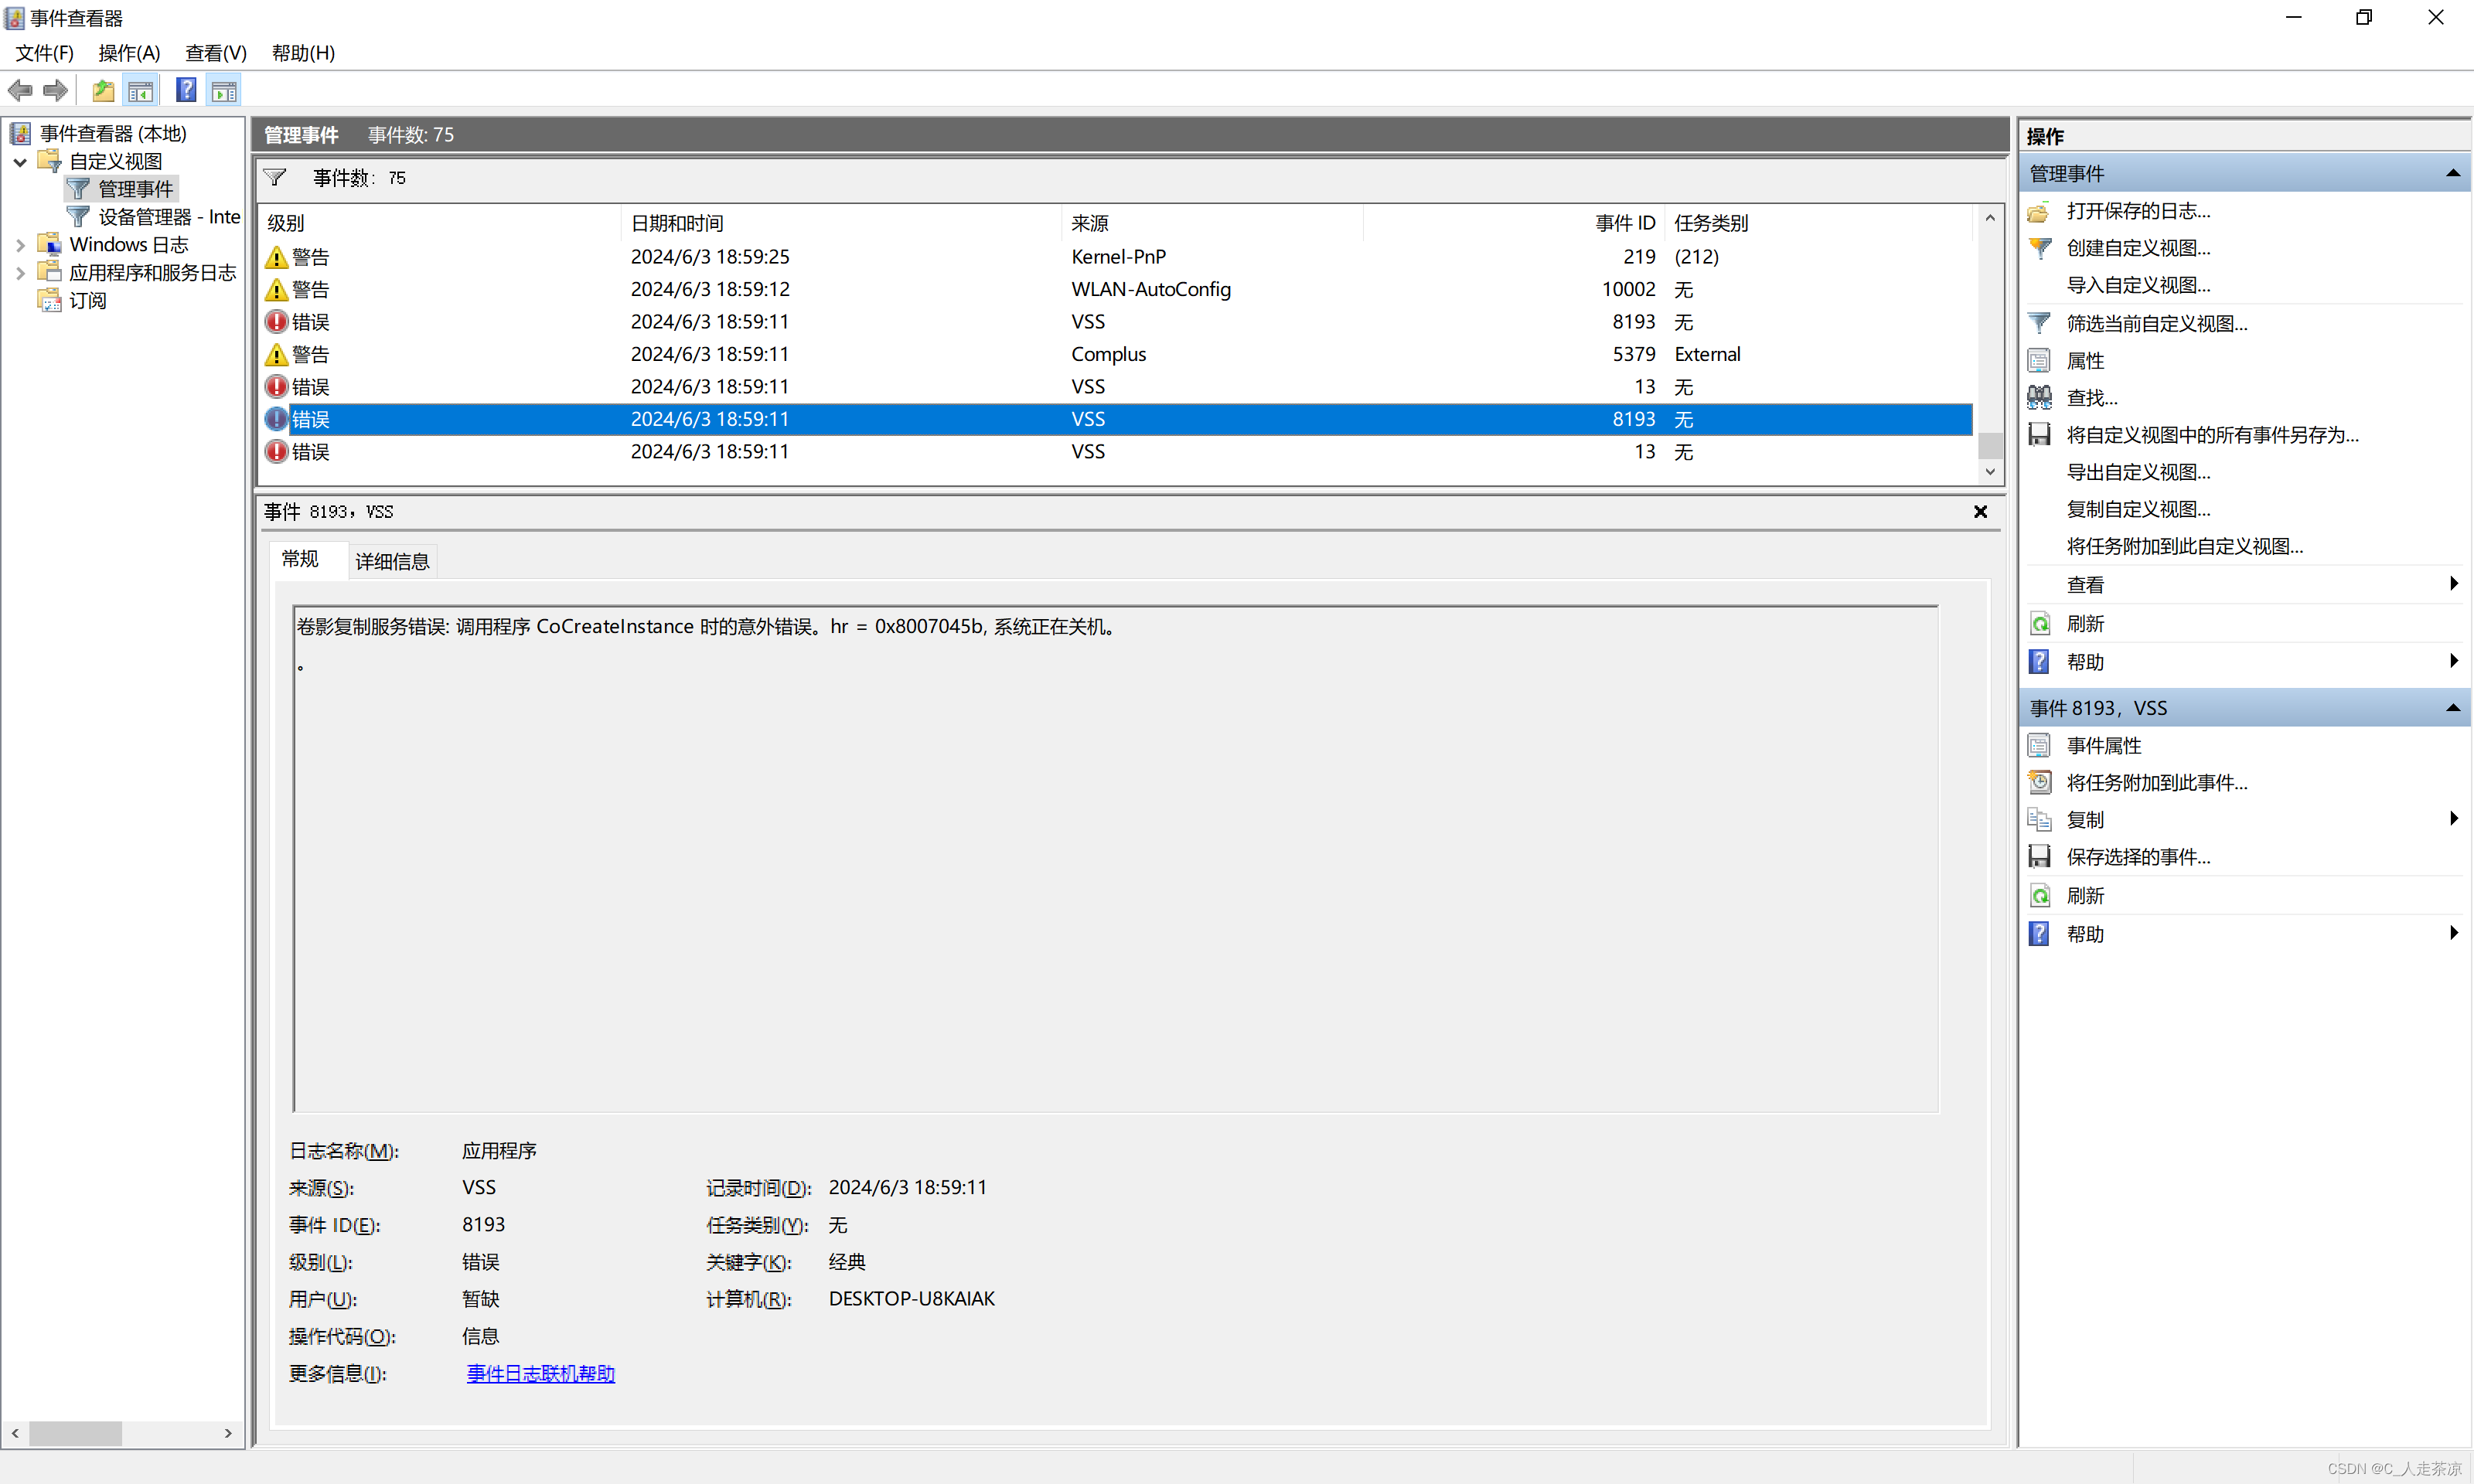Toggle the show/hide console tree toolbar icon

click(x=141, y=91)
